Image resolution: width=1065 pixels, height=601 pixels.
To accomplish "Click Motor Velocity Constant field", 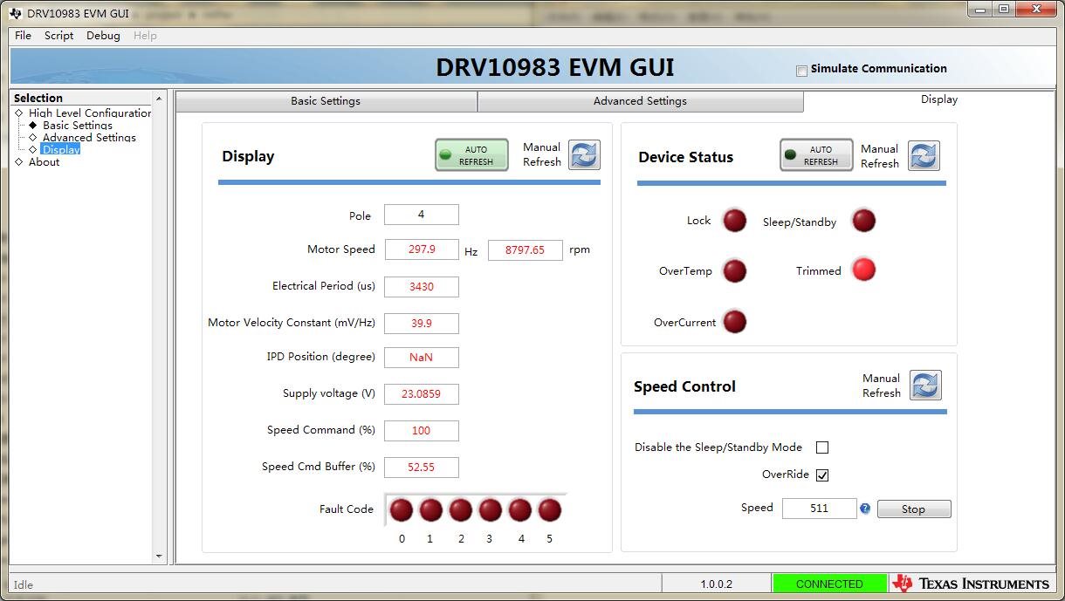I will click(421, 323).
